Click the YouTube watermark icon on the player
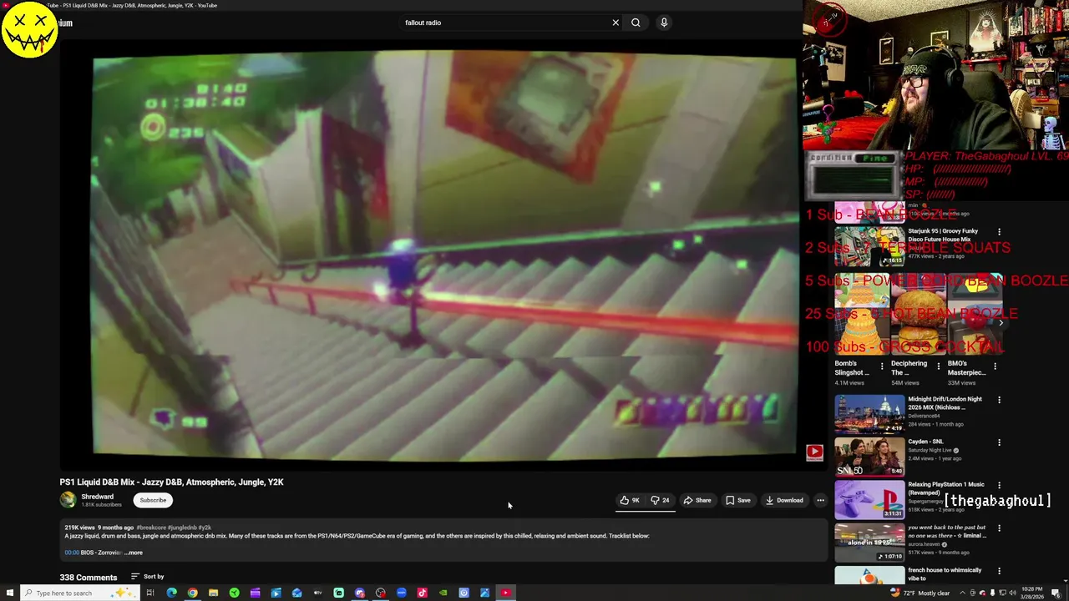This screenshot has width=1069, height=601. [814, 452]
